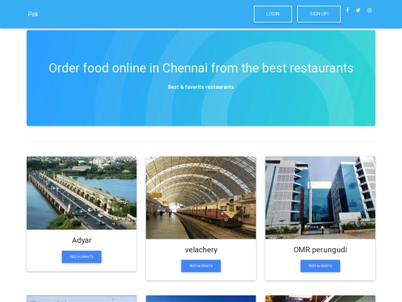The image size is (402, 302).
Task: View restaurants in Adyar
Action: point(82,257)
